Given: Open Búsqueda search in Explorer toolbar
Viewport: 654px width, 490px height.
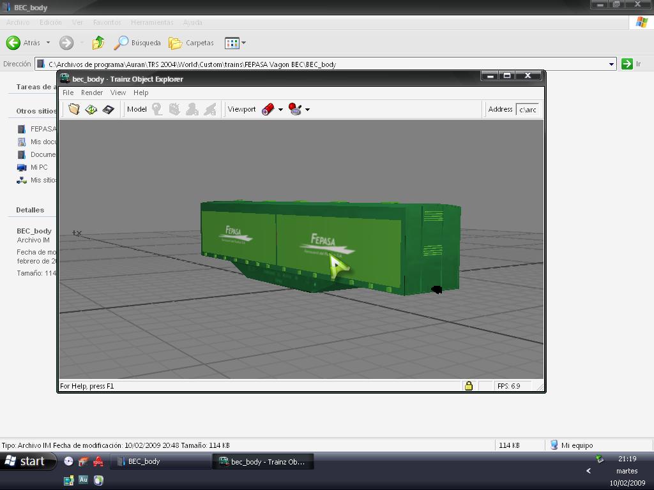Looking at the screenshot, I should point(137,43).
